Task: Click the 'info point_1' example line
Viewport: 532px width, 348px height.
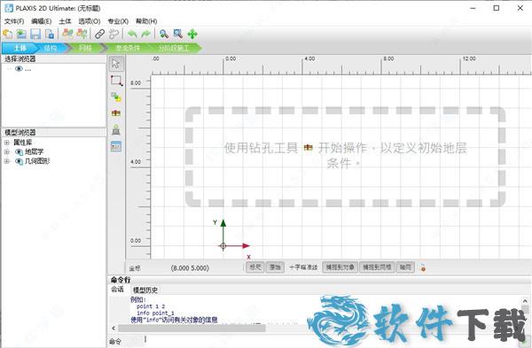Action: [x=155, y=313]
